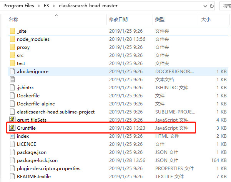Image resolution: width=231 pixels, height=182 pixels.
Task: Click the src folder name
Action: click(20, 55)
